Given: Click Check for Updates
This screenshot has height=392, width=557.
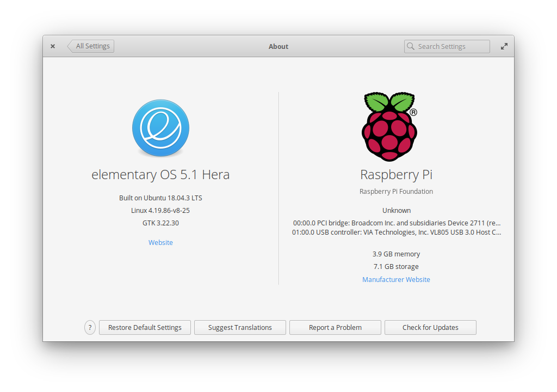Looking at the screenshot, I should coord(430,327).
